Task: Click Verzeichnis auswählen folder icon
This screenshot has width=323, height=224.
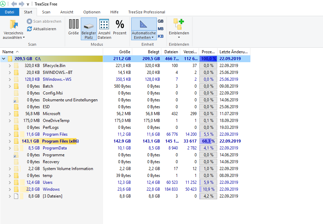Action: point(14,24)
